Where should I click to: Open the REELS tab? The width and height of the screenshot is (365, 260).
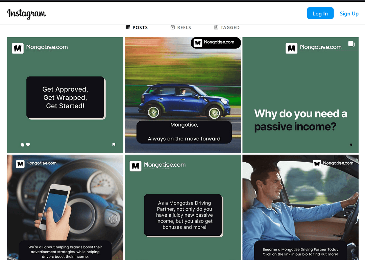(x=181, y=28)
